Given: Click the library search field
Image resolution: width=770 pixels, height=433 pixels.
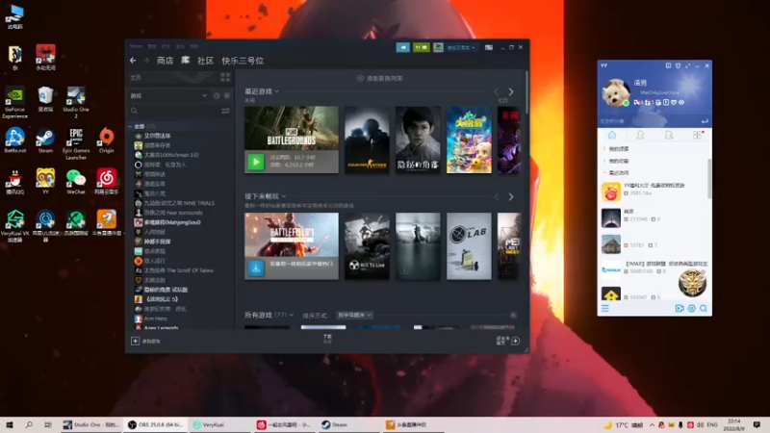Looking at the screenshot, I should (174, 111).
